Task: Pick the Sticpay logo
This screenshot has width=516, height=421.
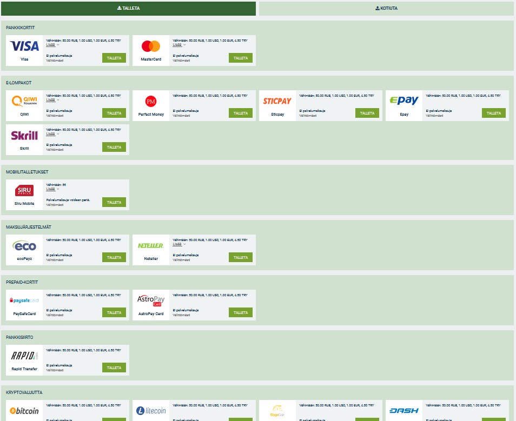Action: click(x=277, y=101)
